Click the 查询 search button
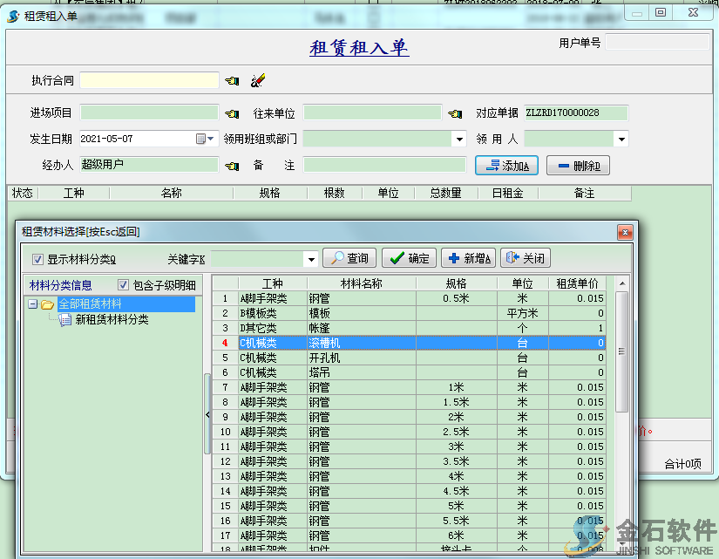The height and width of the screenshot is (559, 719). 349,258
